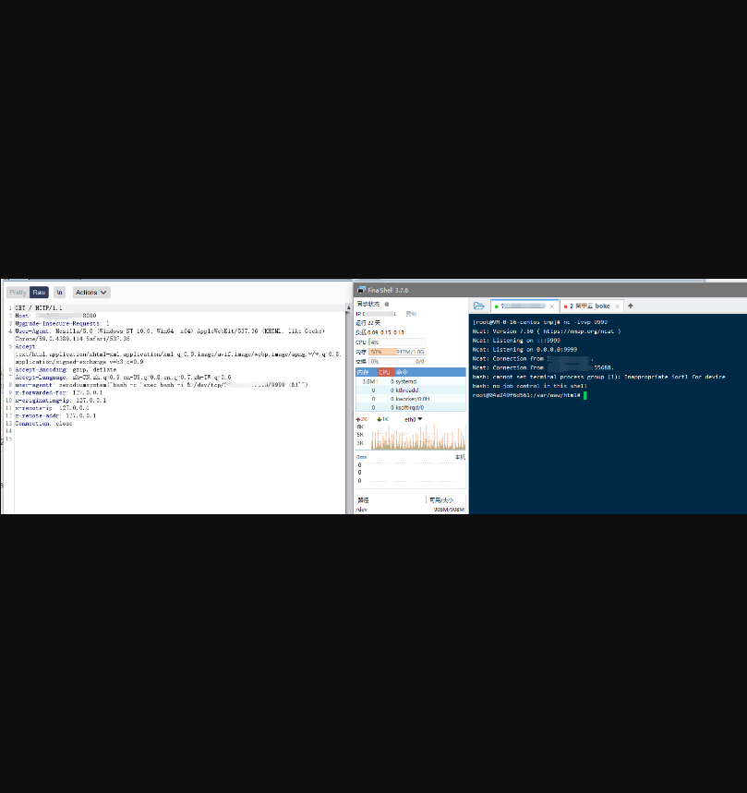Close the 'boke' session tab
This screenshot has width=747, height=793.
(x=618, y=306)
